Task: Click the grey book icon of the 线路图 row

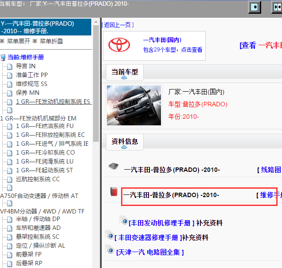Action: tap(114, 166)
